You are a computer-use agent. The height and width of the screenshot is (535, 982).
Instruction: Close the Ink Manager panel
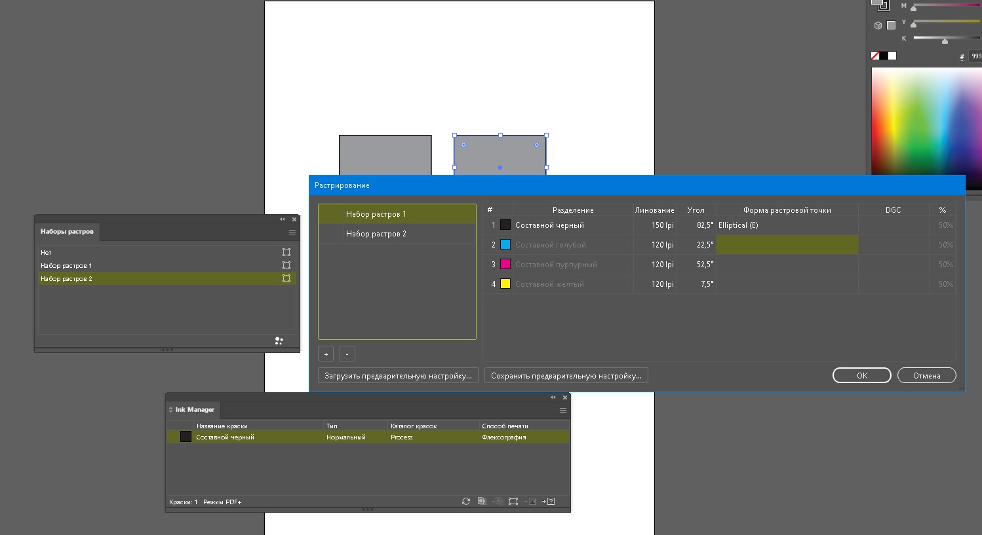565,397
